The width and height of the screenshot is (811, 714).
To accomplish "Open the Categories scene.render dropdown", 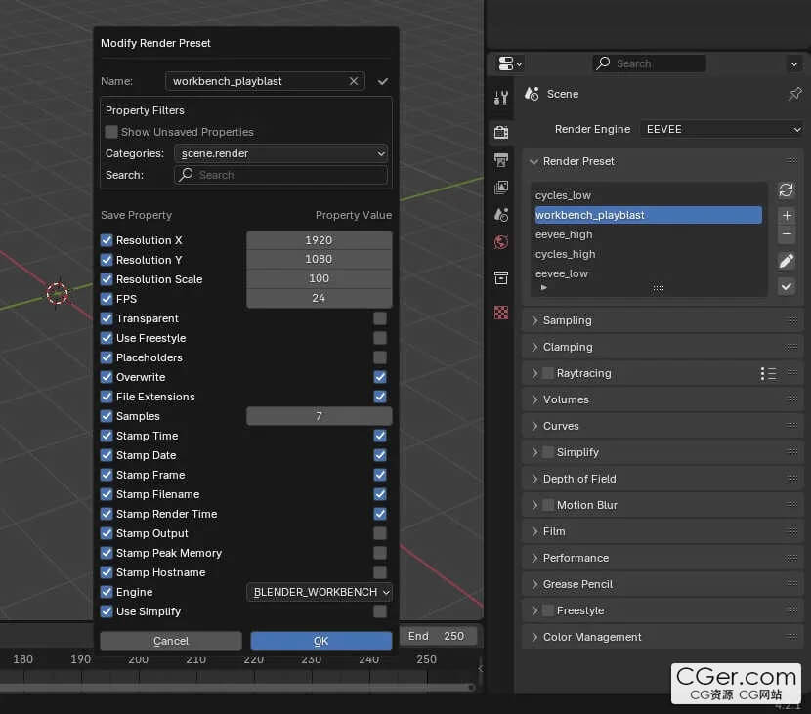I will pyautogui.click(x=280, y=153).
